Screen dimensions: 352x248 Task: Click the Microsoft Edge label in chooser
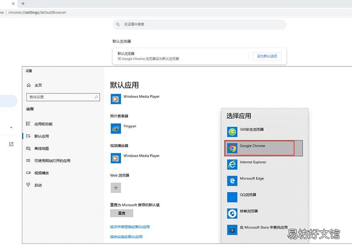point(252,178)
